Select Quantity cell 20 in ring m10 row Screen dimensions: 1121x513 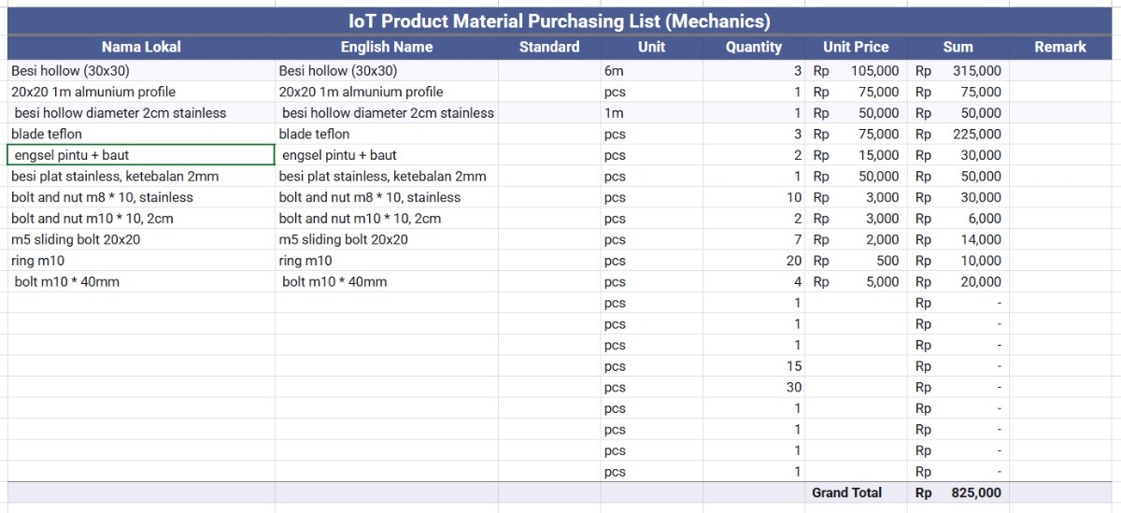753,261
